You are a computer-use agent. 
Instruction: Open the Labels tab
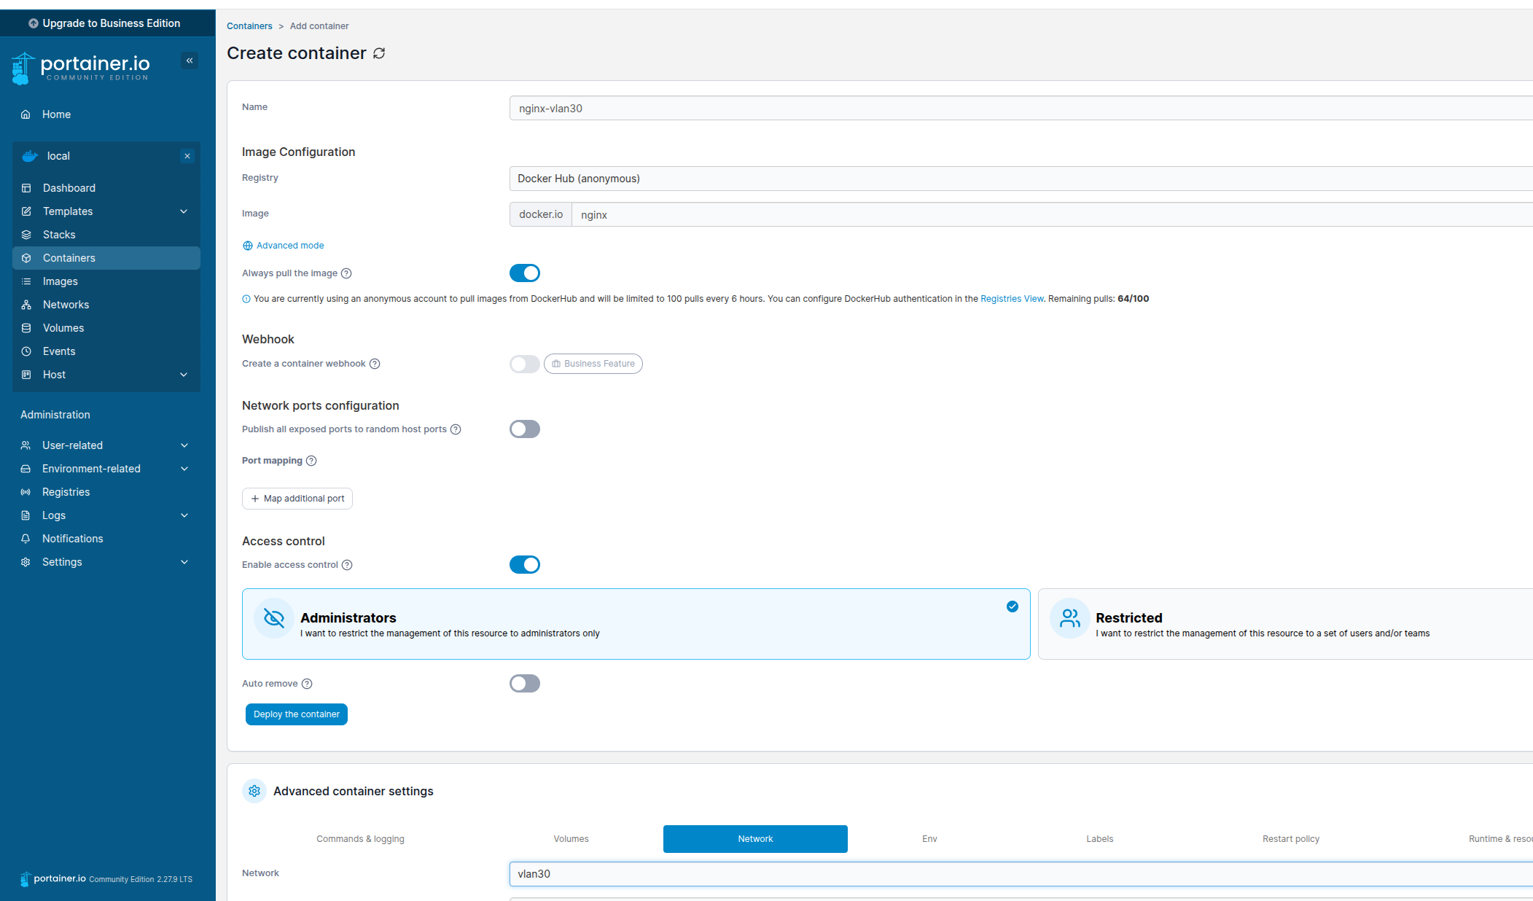[x=1099, y=838]
